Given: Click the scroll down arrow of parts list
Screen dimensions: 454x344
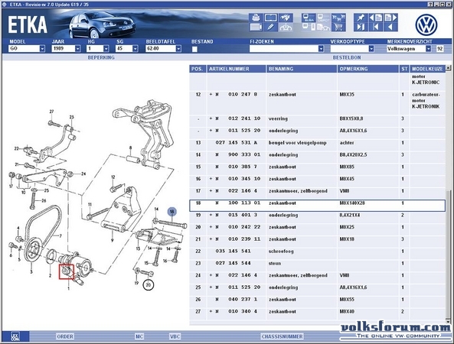Looking at the screenshot, I should [x=448, y=321].
